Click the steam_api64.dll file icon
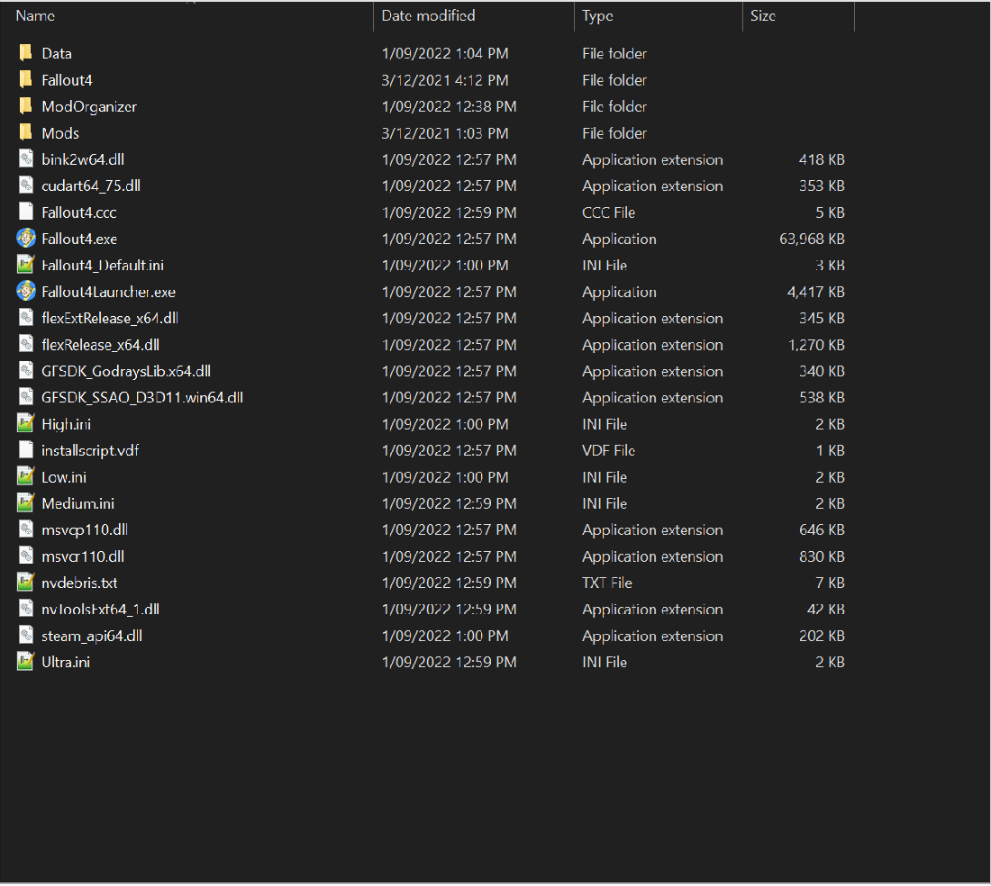Viewport: 991px width, 886px height. pos(25,636)
